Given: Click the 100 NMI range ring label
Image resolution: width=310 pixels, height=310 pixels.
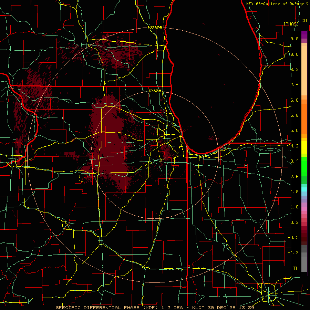Looking at the screenshot, I should pyautogui.click(x=155, y=27).
